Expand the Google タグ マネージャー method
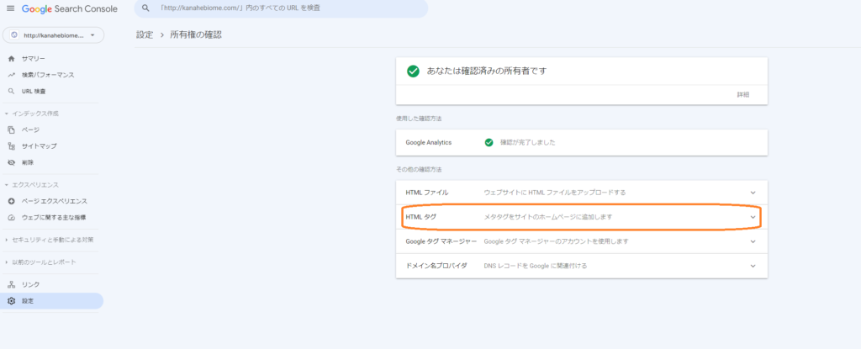 (753, 241)
